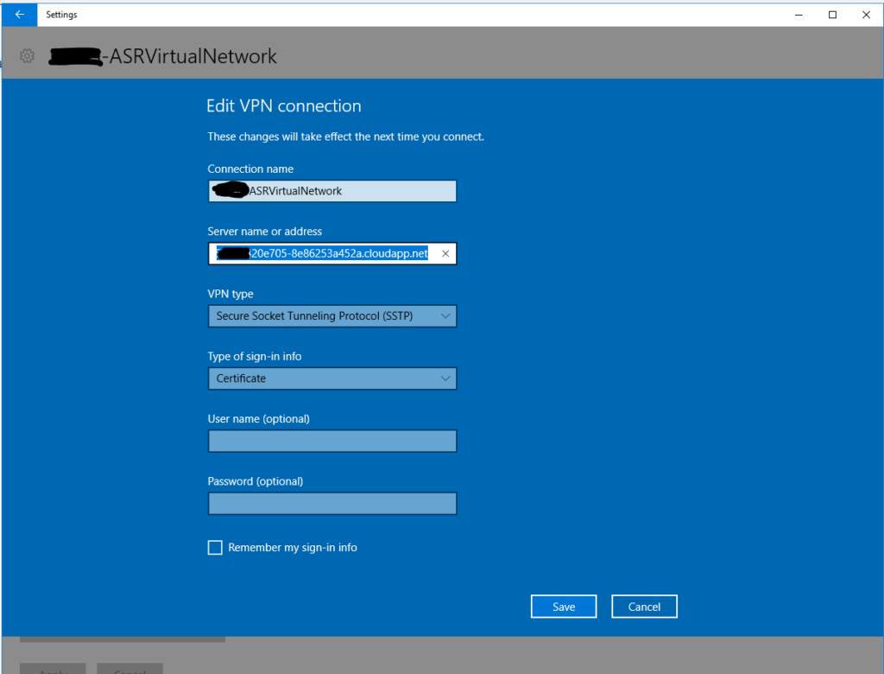Click the ASRVirtualNetwork page header title
884x674 pixels.
point(188,57)
